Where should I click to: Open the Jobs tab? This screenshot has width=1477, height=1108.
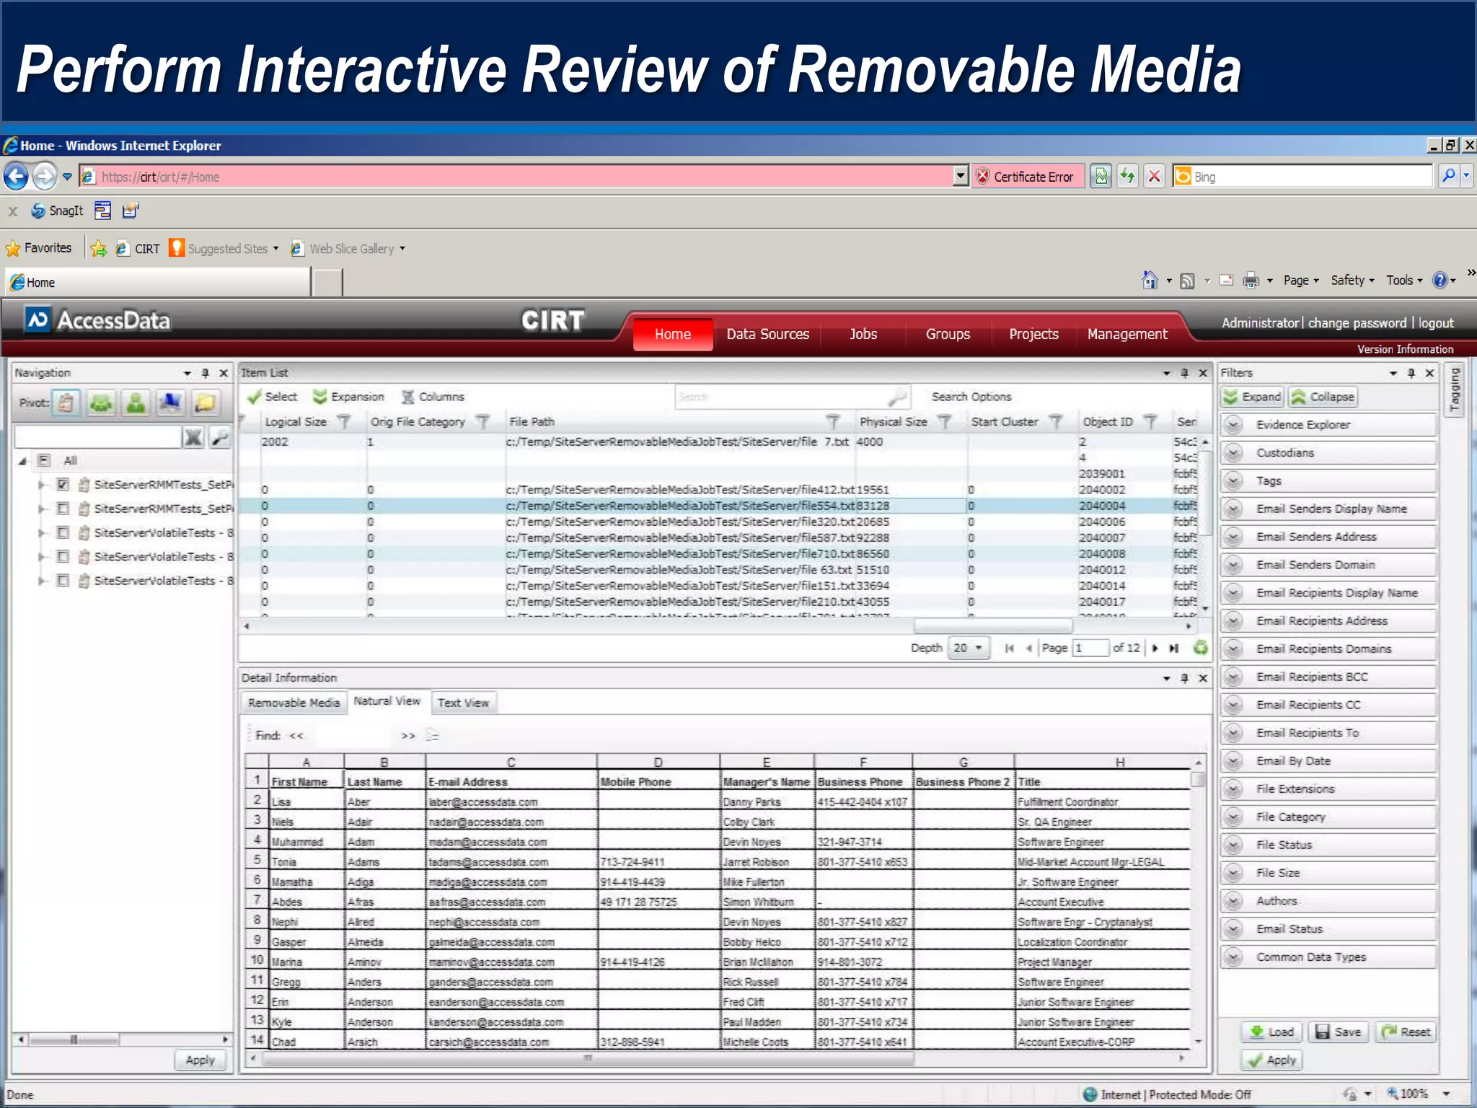click(863, 334)
